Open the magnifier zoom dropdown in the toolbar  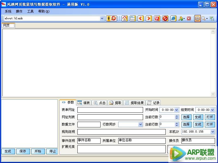pyautogui.click(x=207, y=18)
